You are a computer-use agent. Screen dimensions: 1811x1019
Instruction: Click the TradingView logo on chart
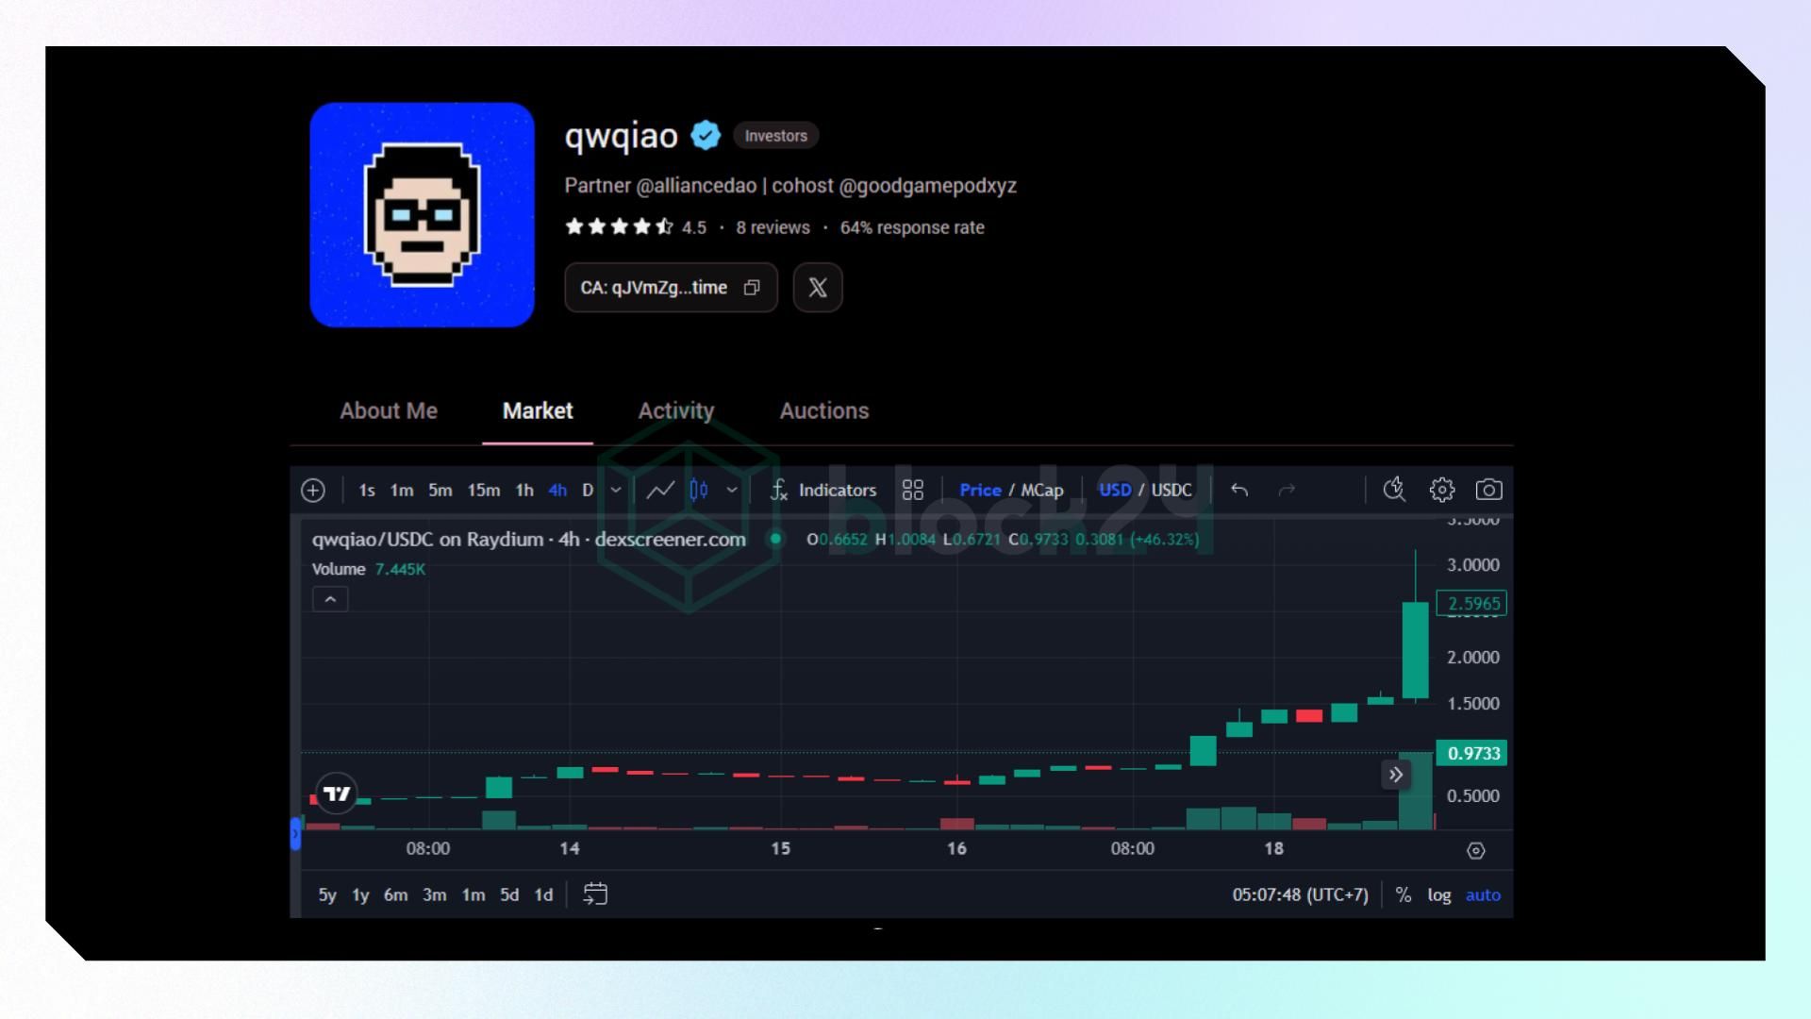337,793
